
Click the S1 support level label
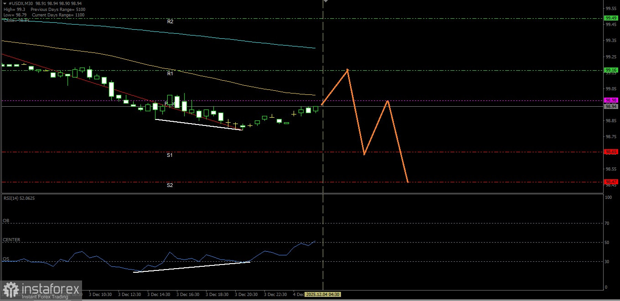pos(170,155)
